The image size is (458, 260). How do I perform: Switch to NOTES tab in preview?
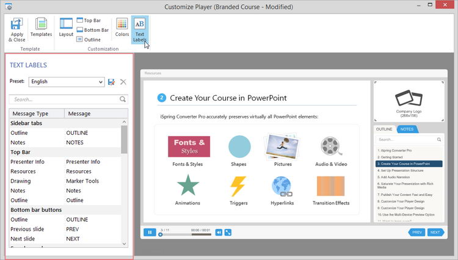pyautogui.click(x=407, y=129)
